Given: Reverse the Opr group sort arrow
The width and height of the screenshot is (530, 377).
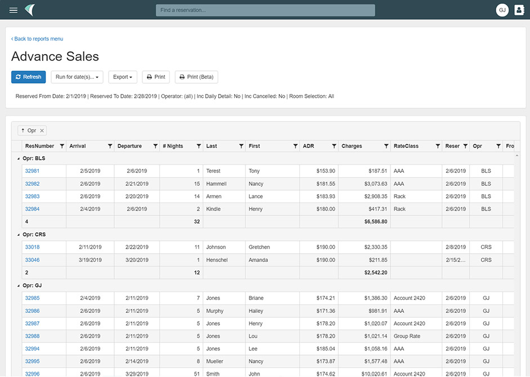Looking at the screenshot, I should tap(23, 131).
